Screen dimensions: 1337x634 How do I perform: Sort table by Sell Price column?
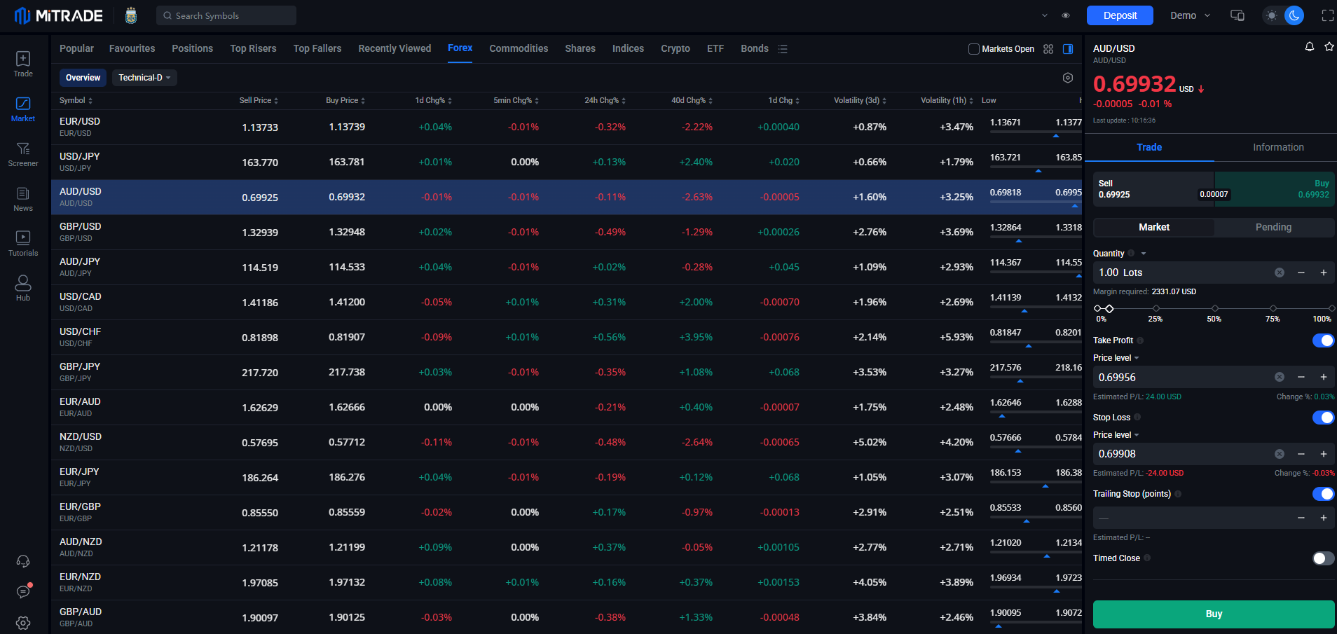pos(259,101)
